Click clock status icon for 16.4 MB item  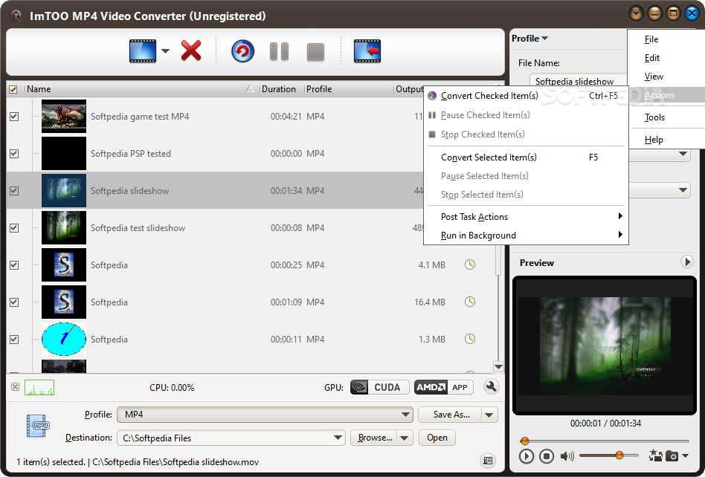[470, 302]
